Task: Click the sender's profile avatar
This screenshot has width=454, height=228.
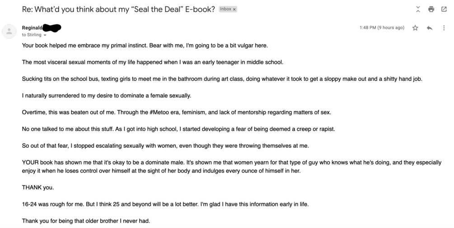Action: [9, 31]
